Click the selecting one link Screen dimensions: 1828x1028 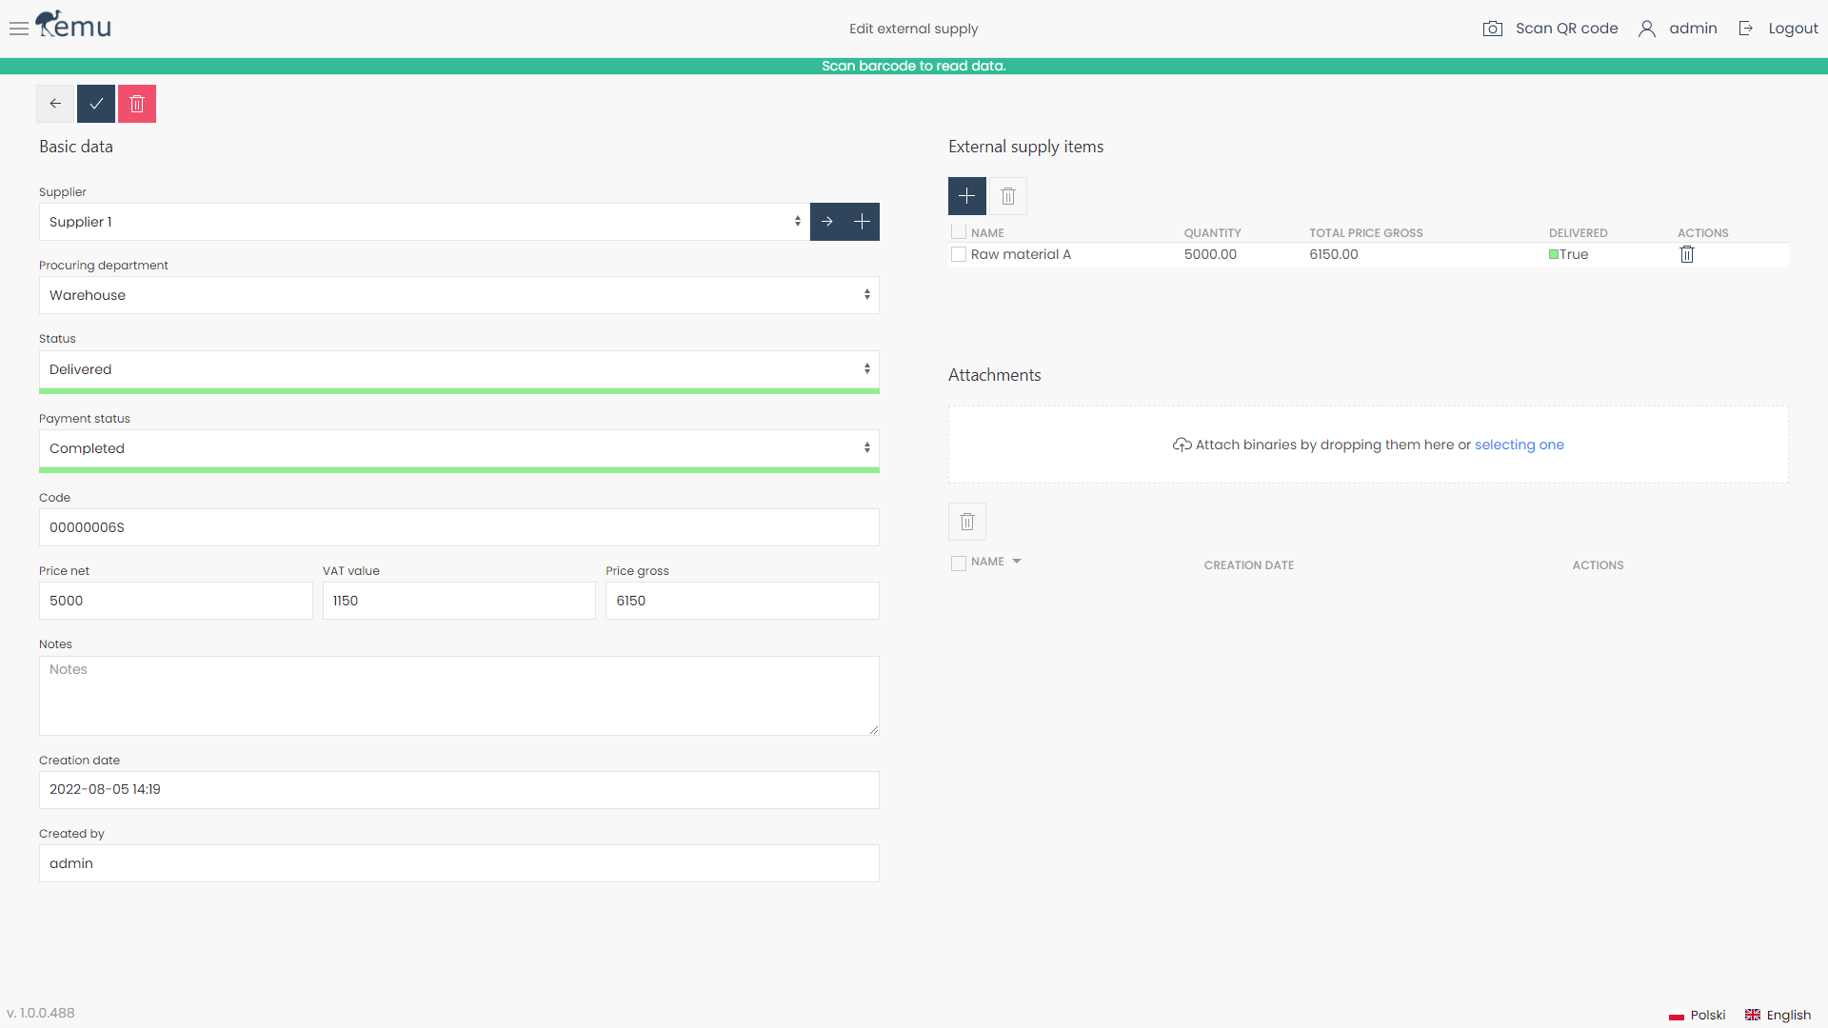click(x=1519, y=445)
